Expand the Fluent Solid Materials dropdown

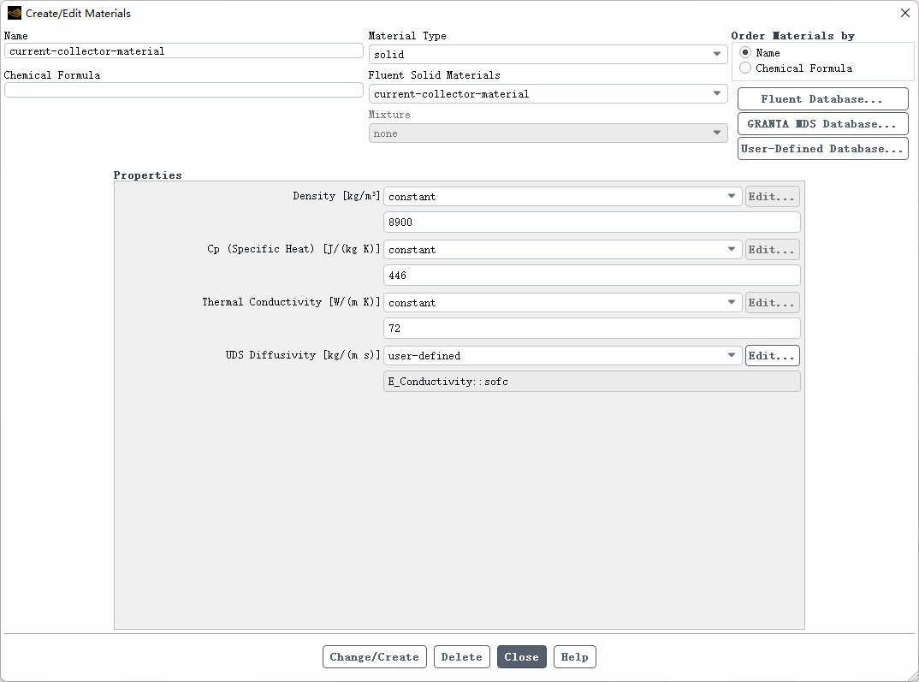(548, 94)
